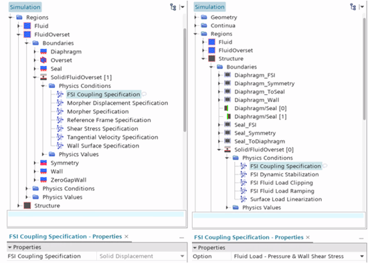
Task: Click the Solid/FluidOverset [0] interface icon
Action: point(227,150)
